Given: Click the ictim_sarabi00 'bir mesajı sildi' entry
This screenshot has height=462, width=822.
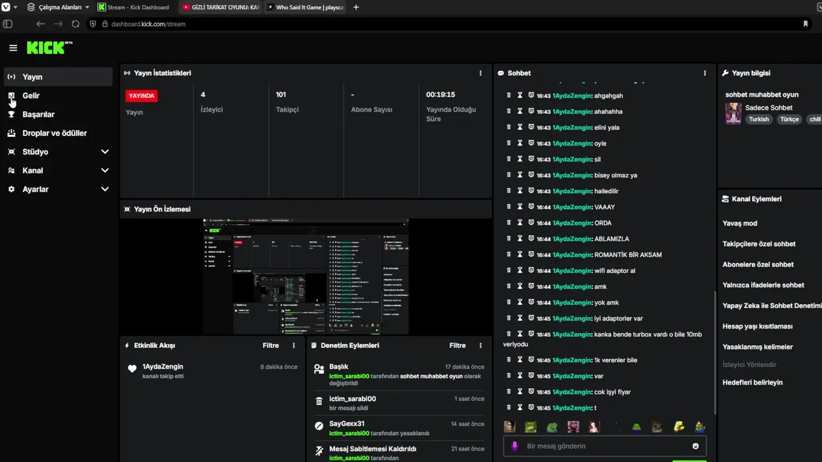Looking at the screenshot, I should [x=399, y=403].
